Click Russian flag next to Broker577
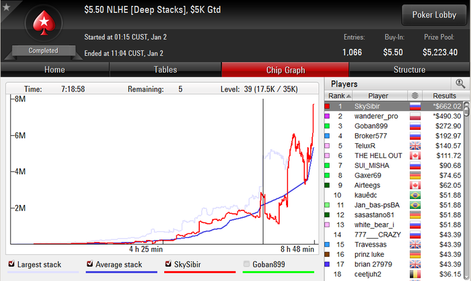 click(x=415, y=136)
